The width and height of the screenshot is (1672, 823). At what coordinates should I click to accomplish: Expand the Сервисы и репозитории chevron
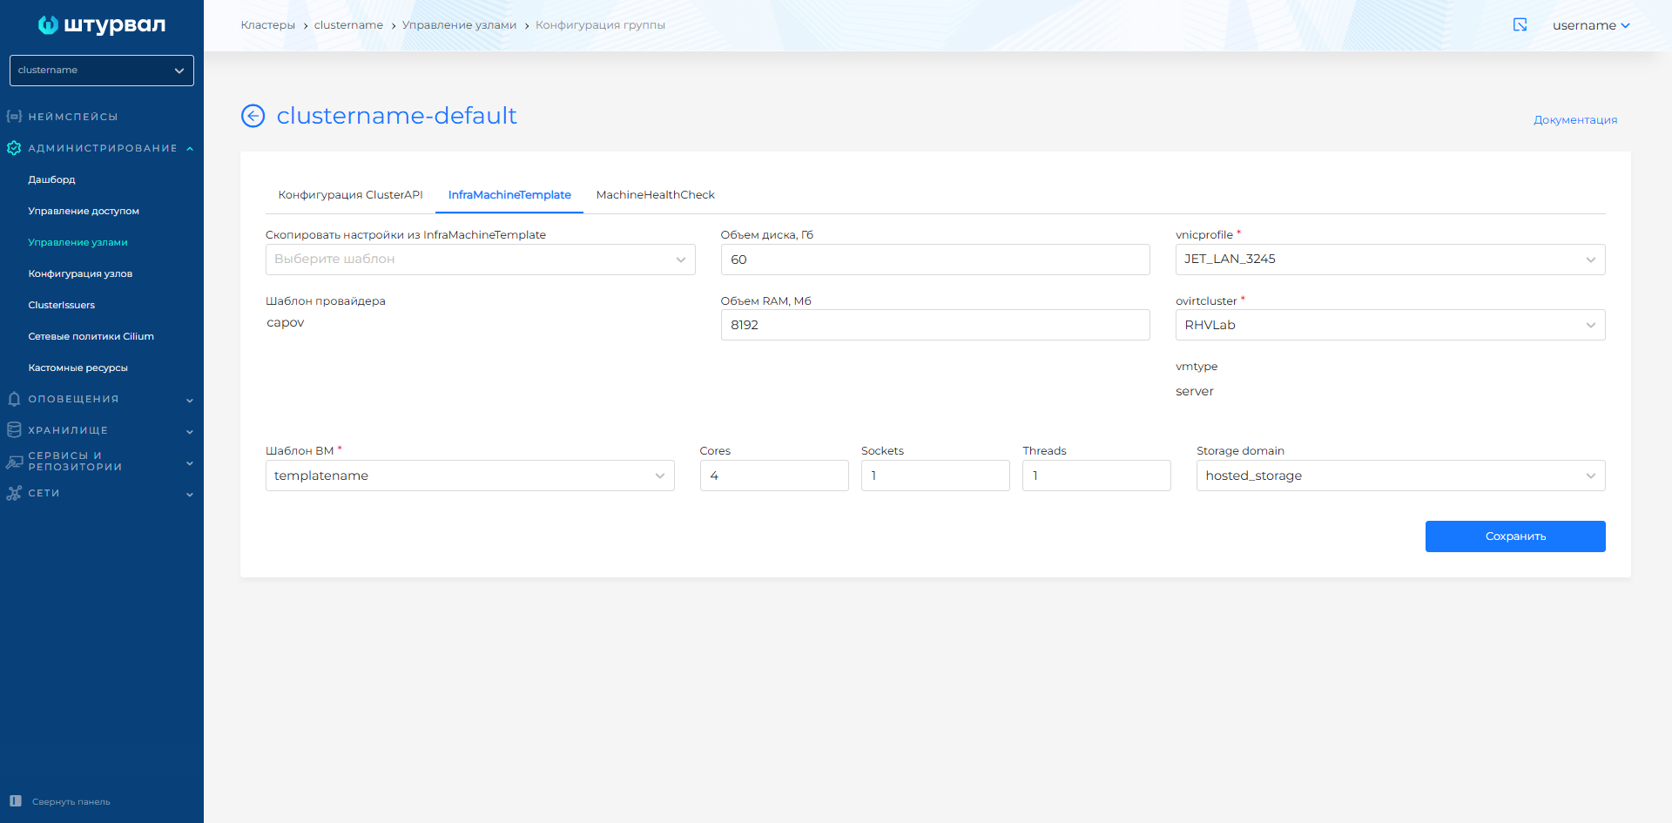pos(190,463)
